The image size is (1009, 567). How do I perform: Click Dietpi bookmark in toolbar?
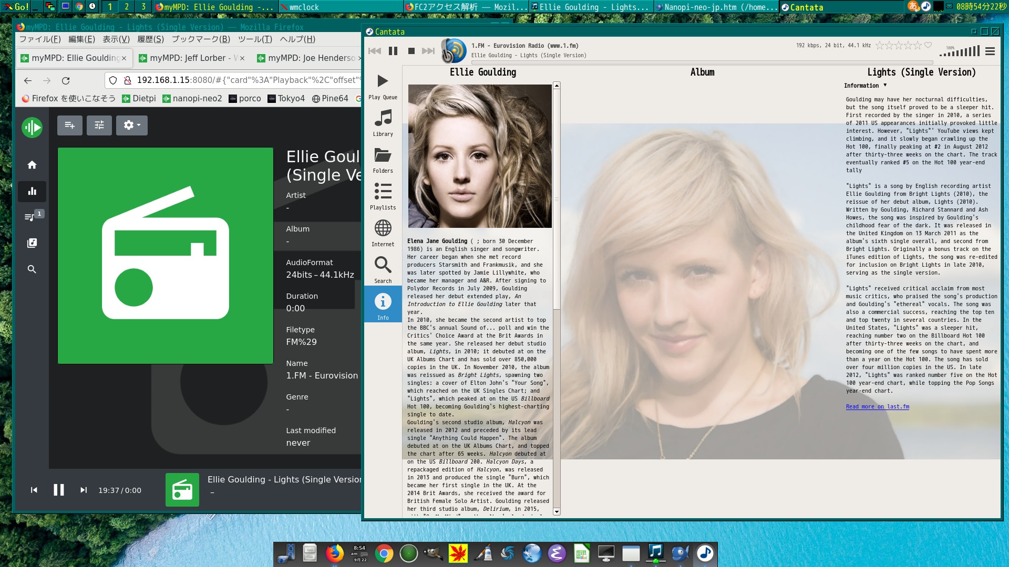(139, 99)
